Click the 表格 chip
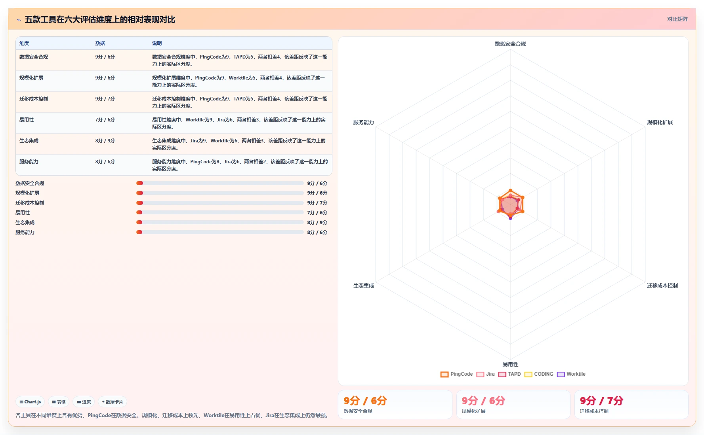This screenshot has width=704, height=435. coord(59,402)
